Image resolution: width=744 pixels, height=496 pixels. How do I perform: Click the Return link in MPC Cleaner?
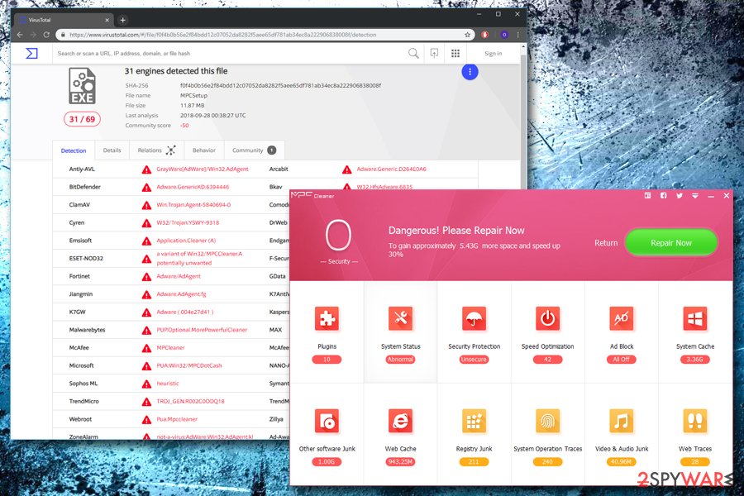pyautogui.click(x=606, y=242)
